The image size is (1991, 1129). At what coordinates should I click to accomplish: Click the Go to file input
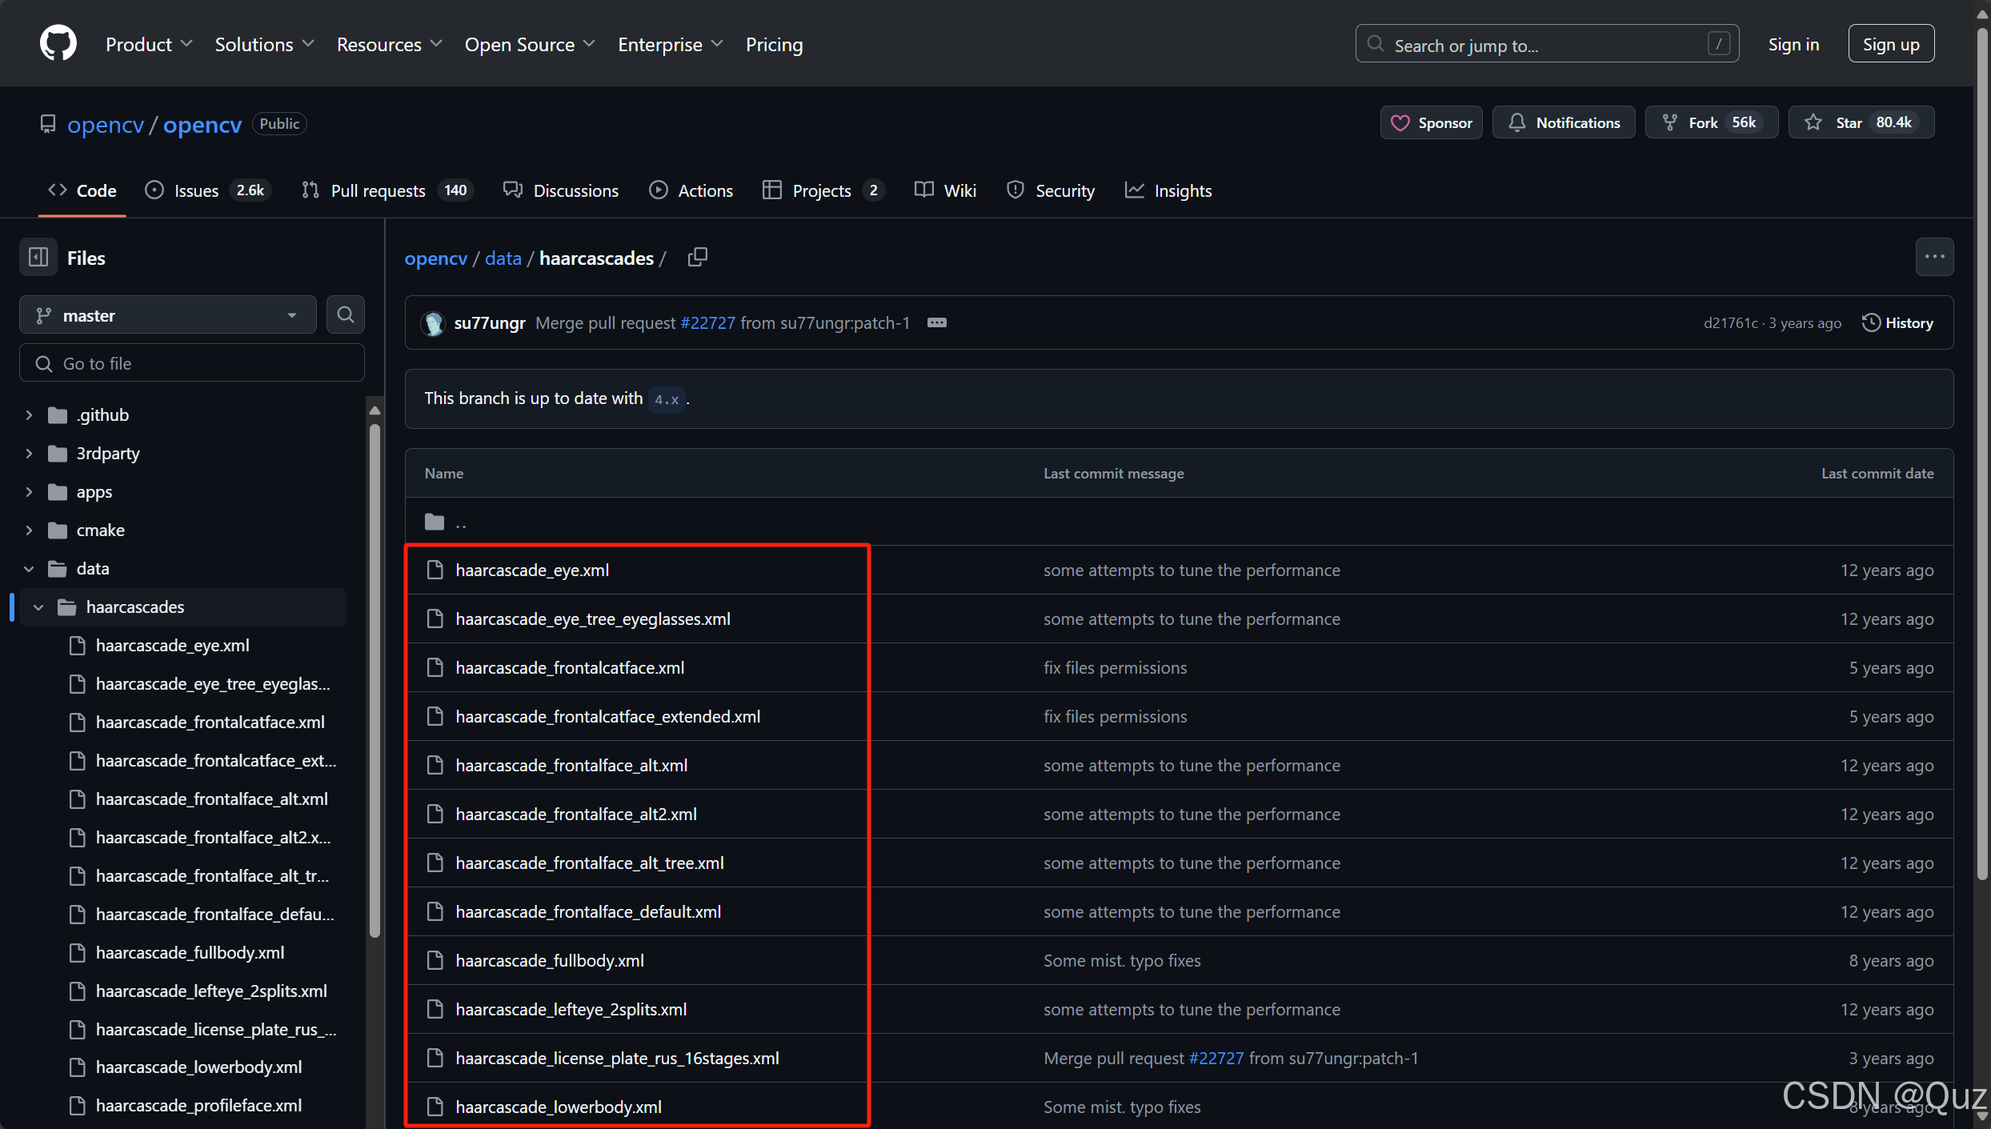(192, 363)
